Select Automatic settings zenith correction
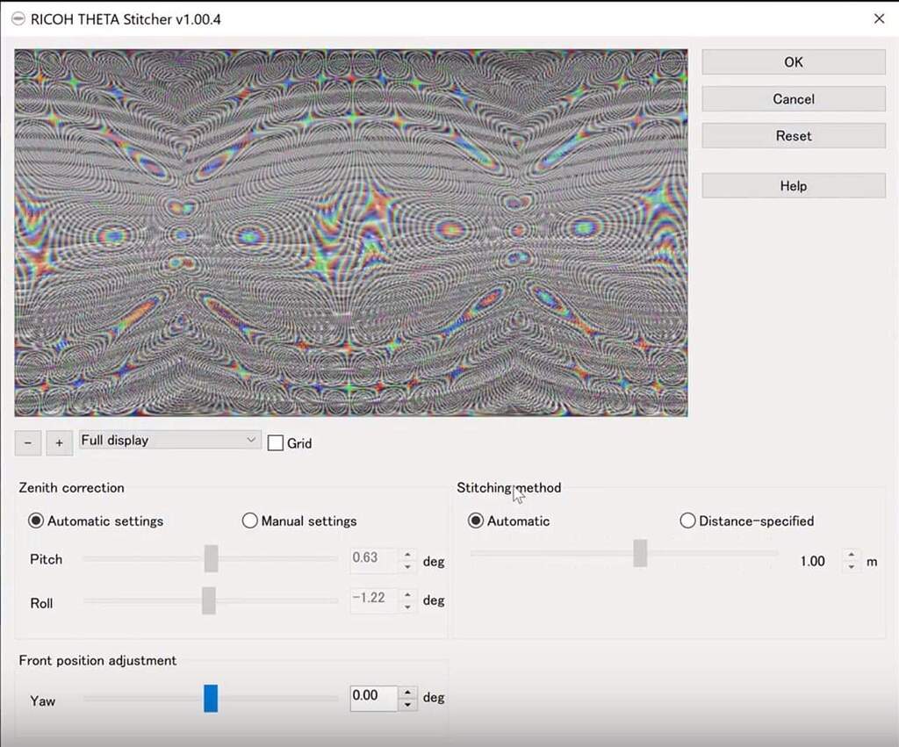899x747 pixels. click(36, 521)
